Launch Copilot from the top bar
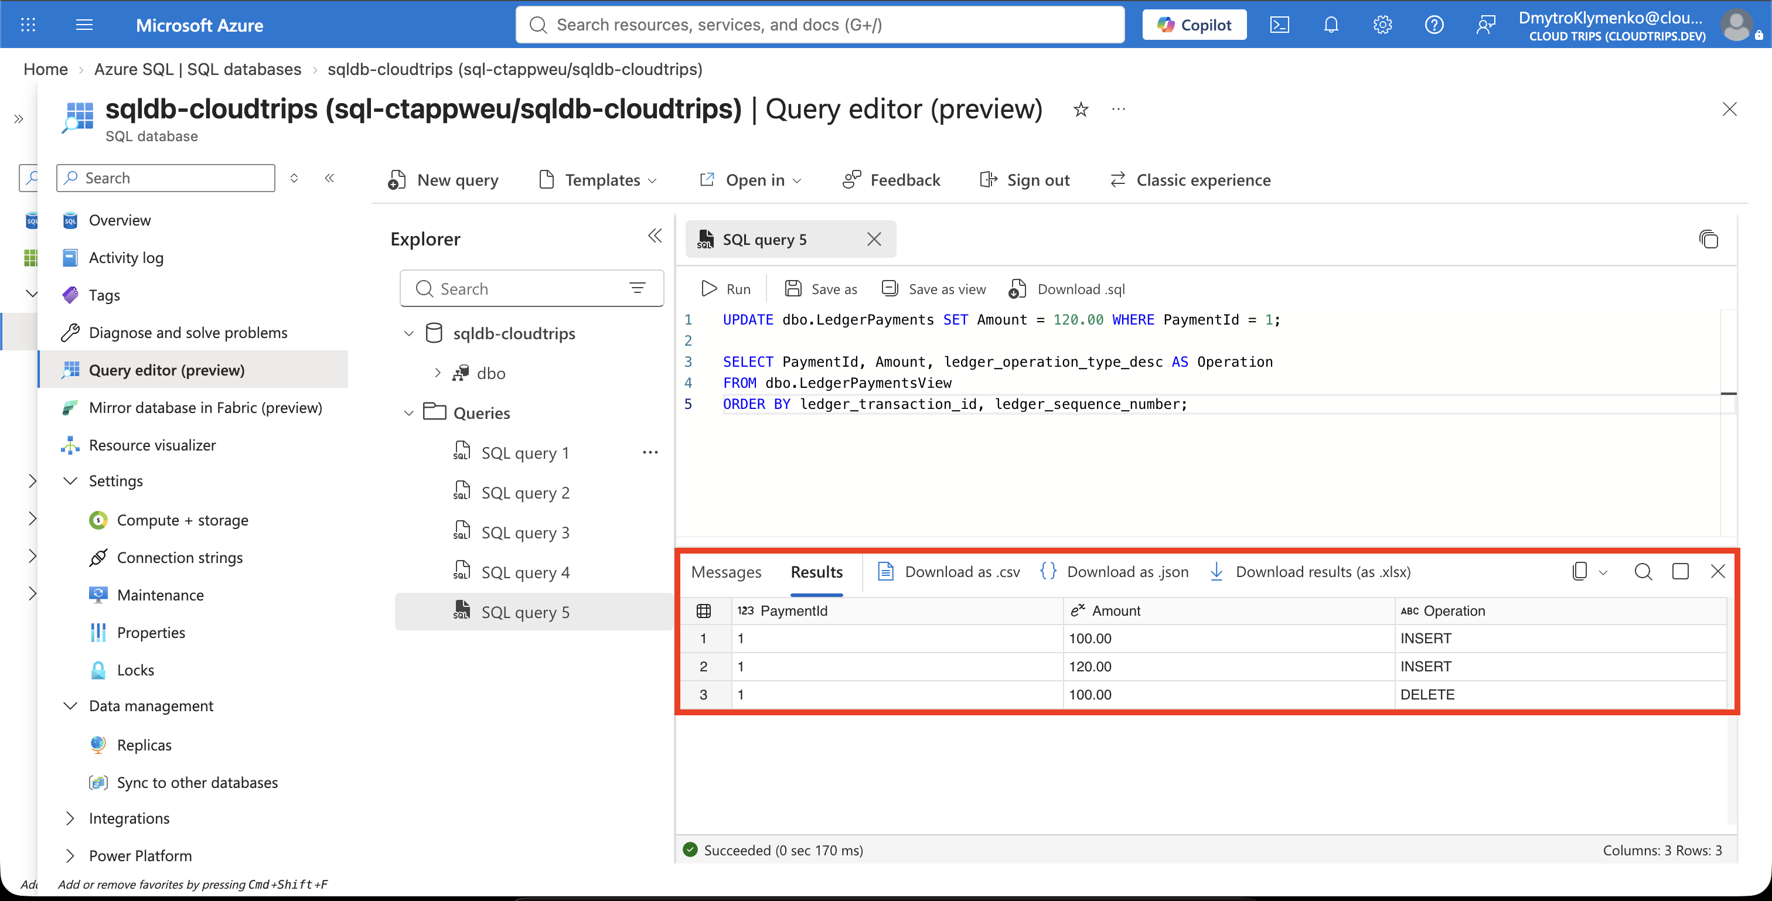 [x=1194, y=25]
